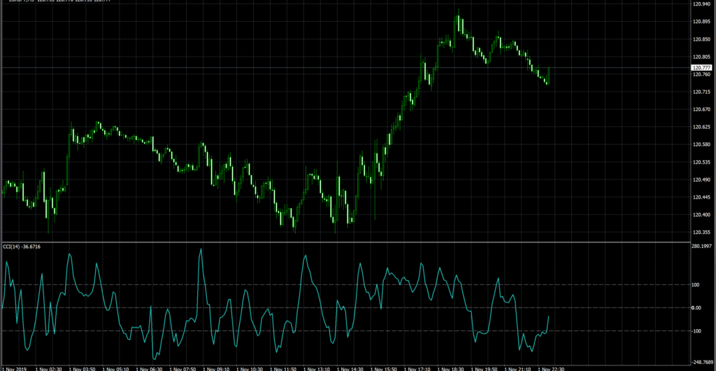Screen dimensions: 716x371
Task: Click the time label 1 Nov 05:10
Action: 115,369
